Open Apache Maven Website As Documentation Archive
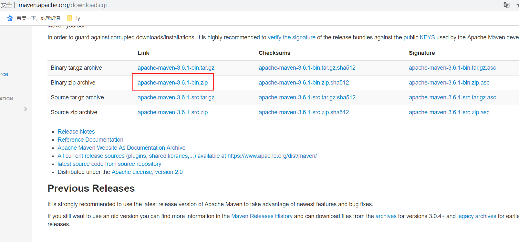This screenshot has width=519, height=242. [x=121, y=148]
